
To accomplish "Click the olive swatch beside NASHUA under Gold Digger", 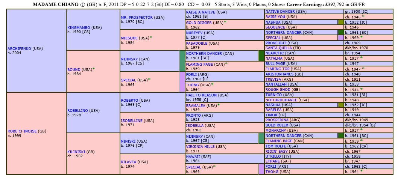I will click(341, 22).
